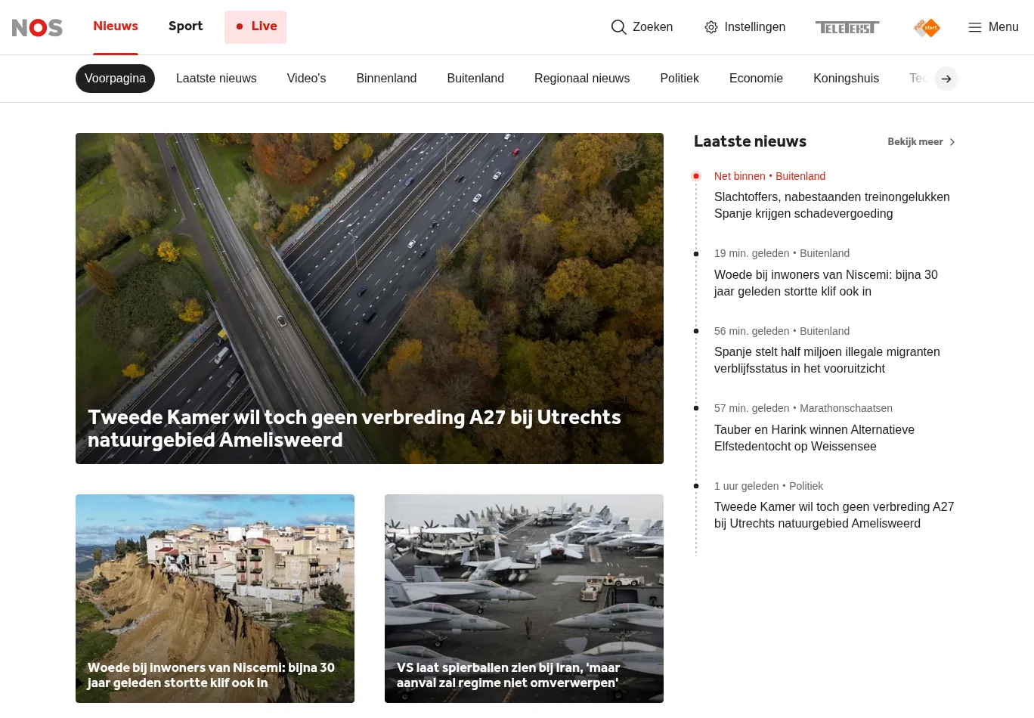Image resolution: width=1034 pixels, height=718 pixels.
Task: Go to the Binnenland section
Action: [x=386, y=79]
